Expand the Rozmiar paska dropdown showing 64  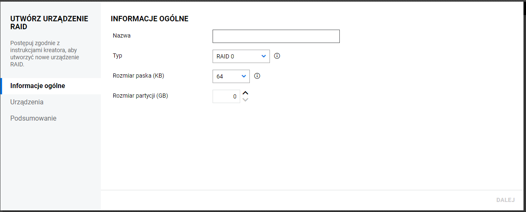pyautogui.click(x=231, y=76)
